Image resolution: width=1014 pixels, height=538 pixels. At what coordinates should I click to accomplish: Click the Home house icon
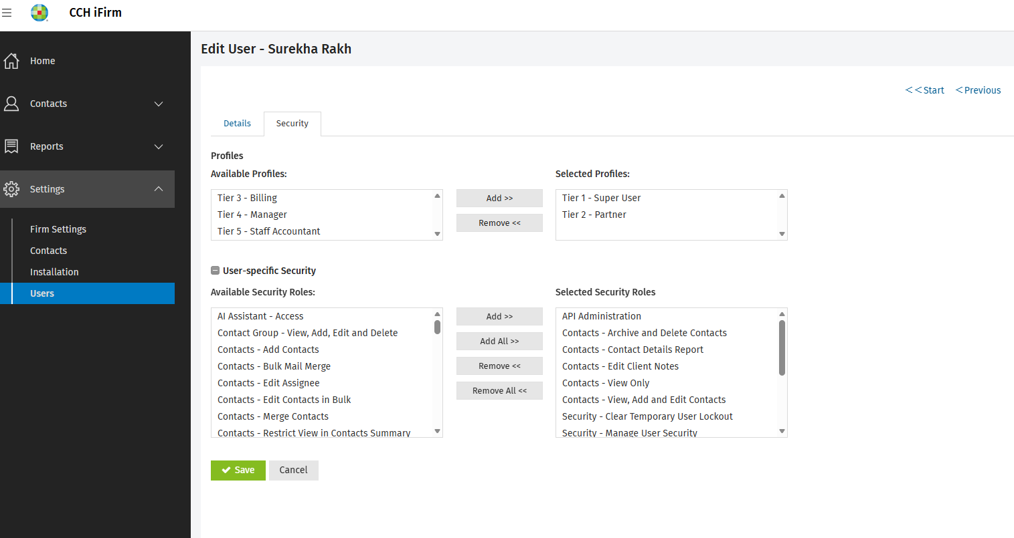click(x=11, y=61)
